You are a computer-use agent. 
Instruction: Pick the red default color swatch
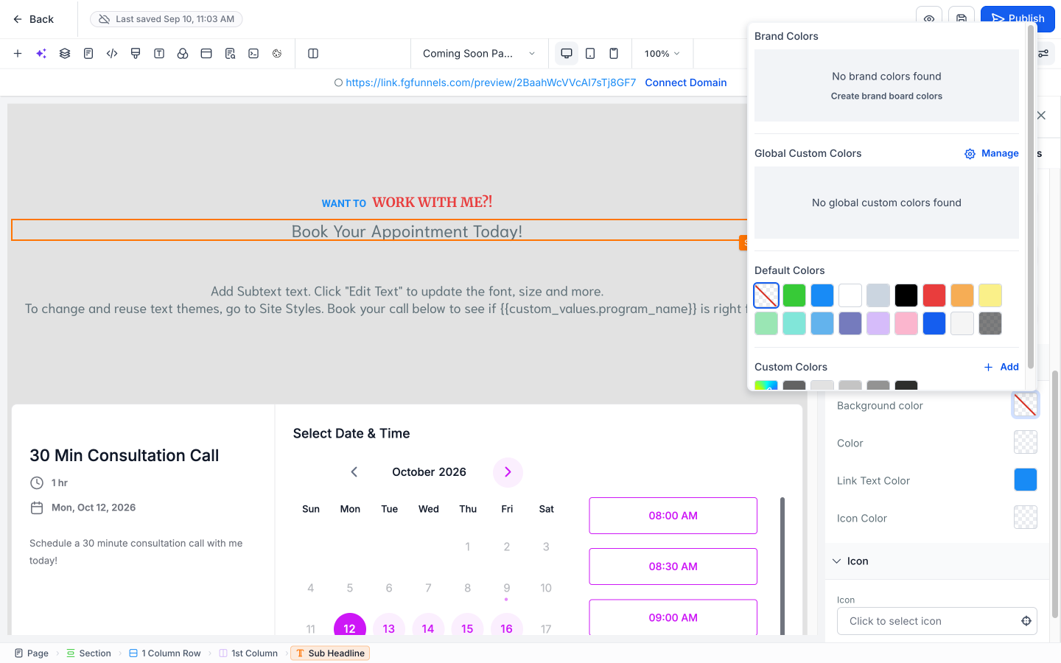(934, 295)
